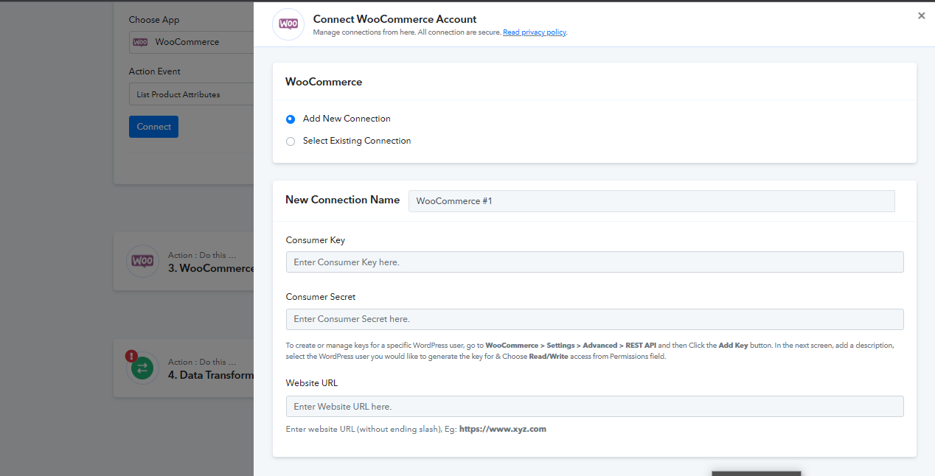
Task: Click the Consumer Key label
Action: (x=315, y=240)
